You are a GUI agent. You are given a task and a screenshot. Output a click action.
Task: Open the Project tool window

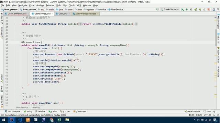click(x=2, y=18)
